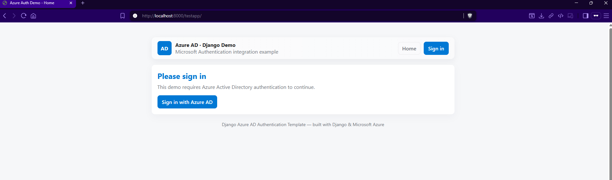
Task: Navigate back to the previous page
Action: pos(5,16)
